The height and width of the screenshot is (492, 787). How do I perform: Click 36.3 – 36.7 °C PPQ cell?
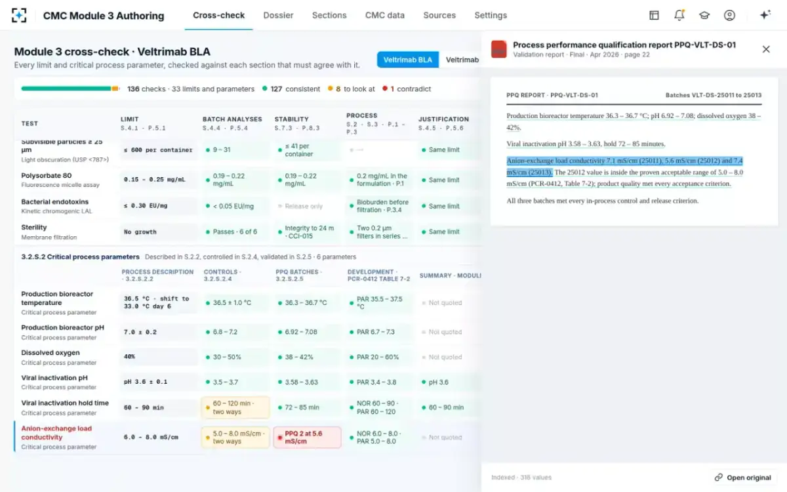308,303
